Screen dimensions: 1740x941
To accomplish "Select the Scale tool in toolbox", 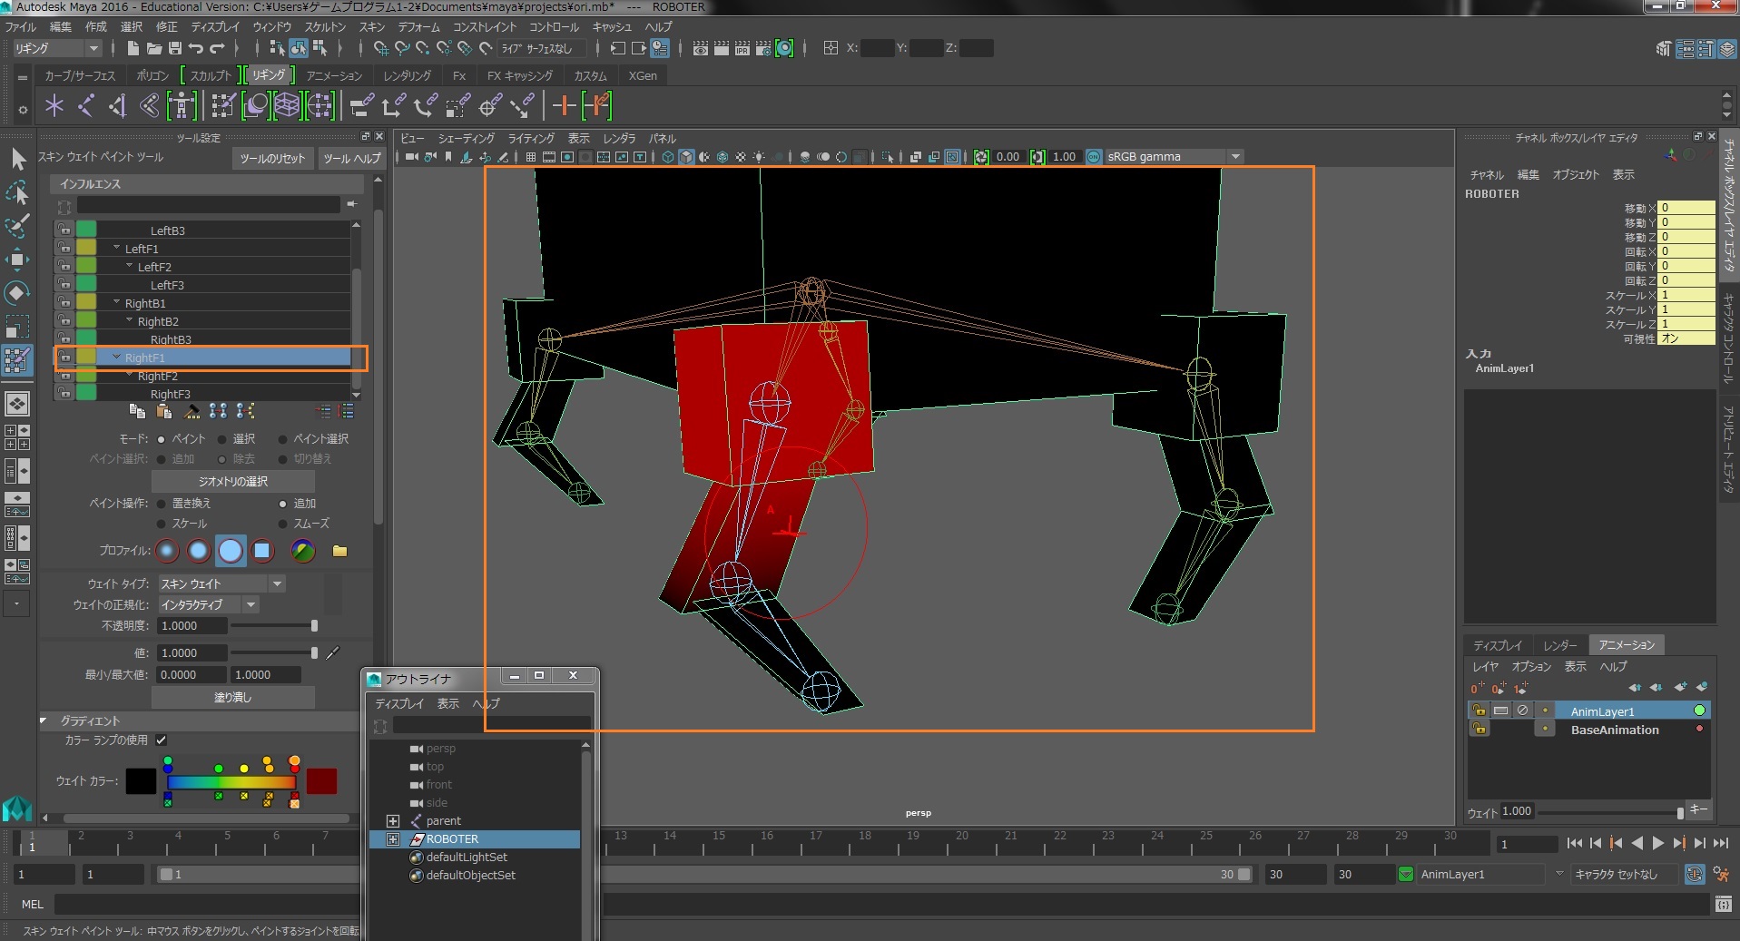I will [x=17, y=326].
